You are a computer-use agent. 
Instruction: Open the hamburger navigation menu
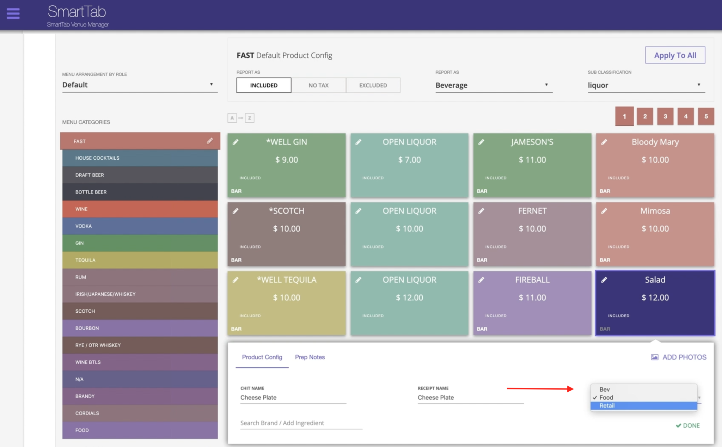tap(13, 13)
